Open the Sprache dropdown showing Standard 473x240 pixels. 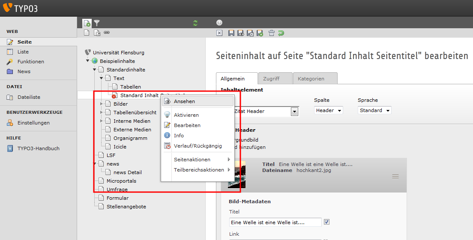[x=374, y=110]
